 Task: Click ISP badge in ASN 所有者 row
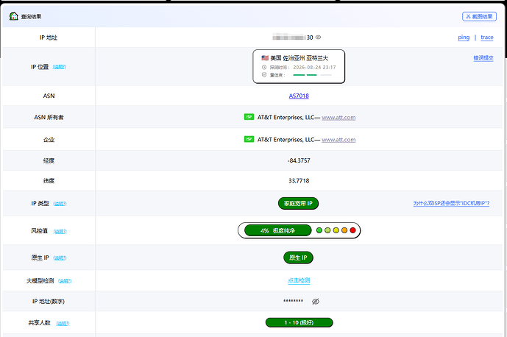point(249,117)
